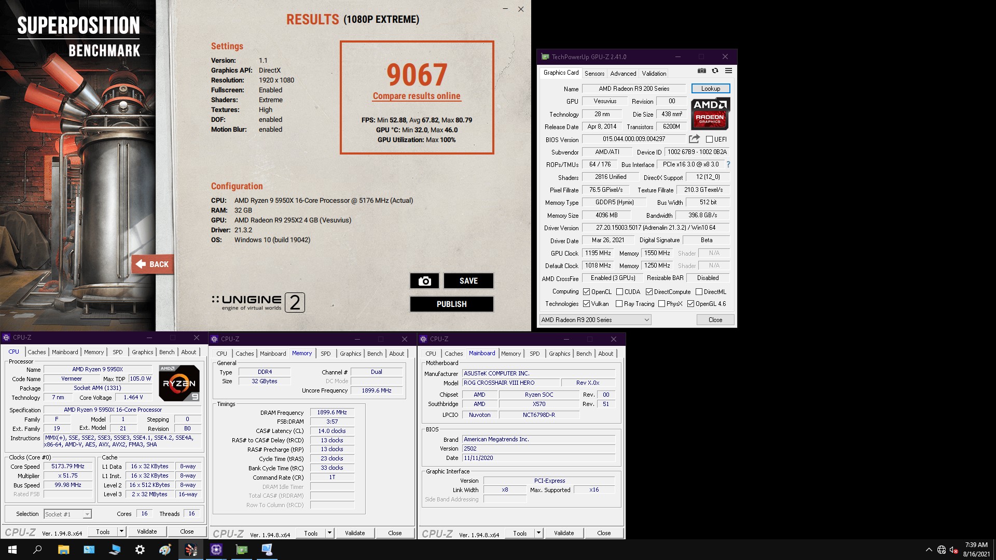Switch to GPU-Z green card taskbar icon
Screen dimensions: 996x560
(x=242, y=550)
